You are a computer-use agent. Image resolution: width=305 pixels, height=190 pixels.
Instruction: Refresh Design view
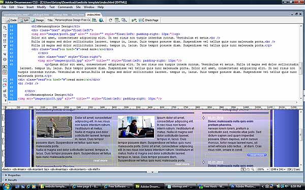[x=110, y=20]
